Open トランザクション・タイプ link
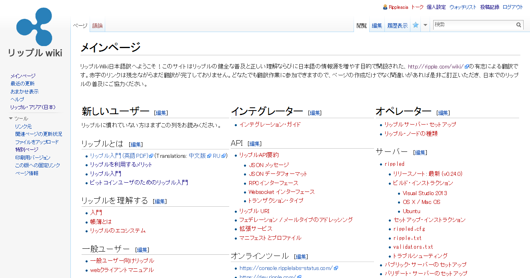 pos(276,201)
